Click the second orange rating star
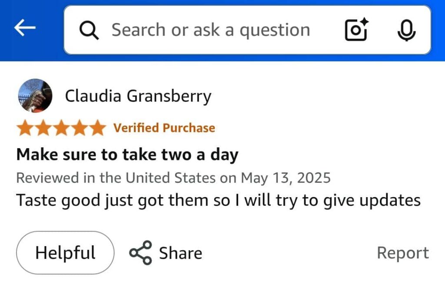The height and width of the screenshot is (284, 445). pyautogui.click(x=43, y=128)
